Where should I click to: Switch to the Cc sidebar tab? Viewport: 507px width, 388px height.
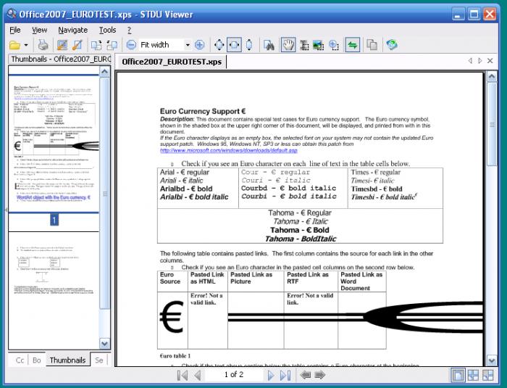point(20,360)
